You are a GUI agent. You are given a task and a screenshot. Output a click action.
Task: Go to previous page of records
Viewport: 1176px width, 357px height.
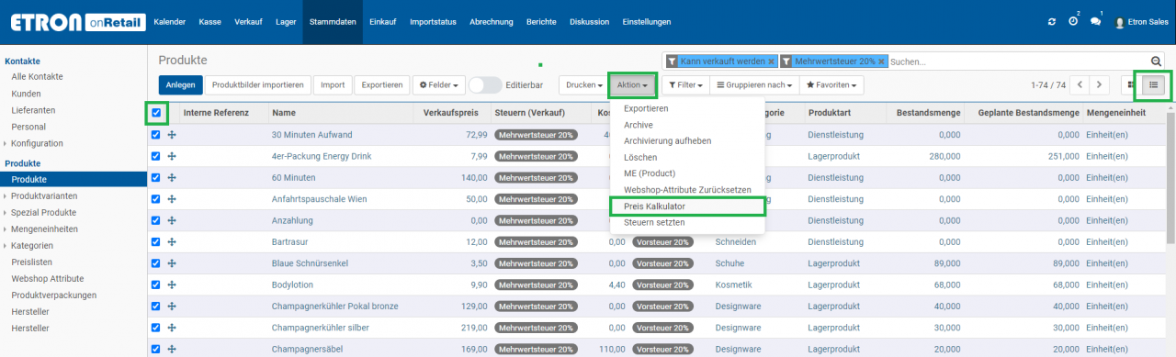[1080, 84]
